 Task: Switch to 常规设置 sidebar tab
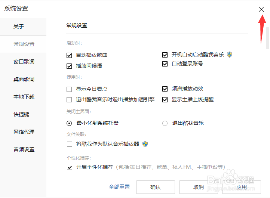pyautogui.click(x=23, y=44)
